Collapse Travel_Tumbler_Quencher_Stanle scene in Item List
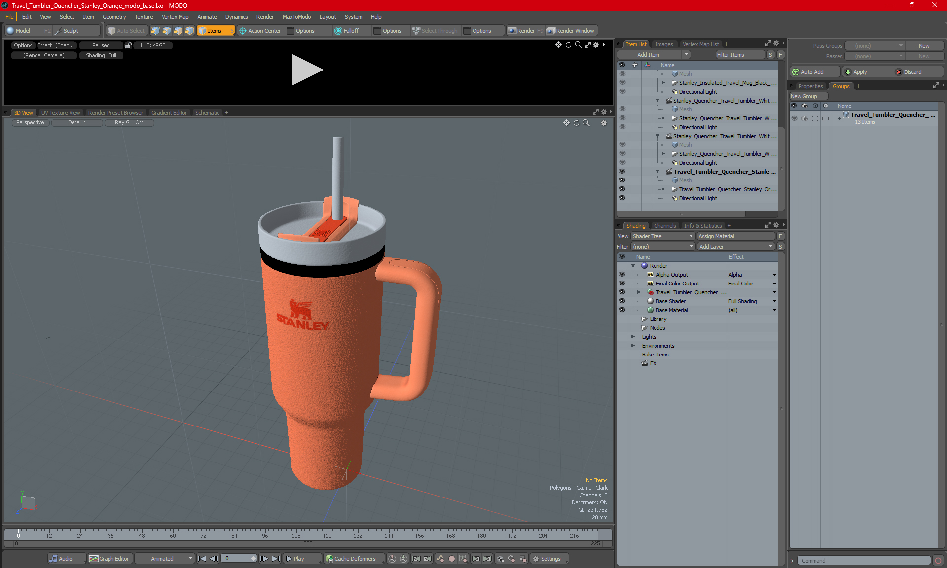This screenshot has width=947, height=568. pos(657,172)
